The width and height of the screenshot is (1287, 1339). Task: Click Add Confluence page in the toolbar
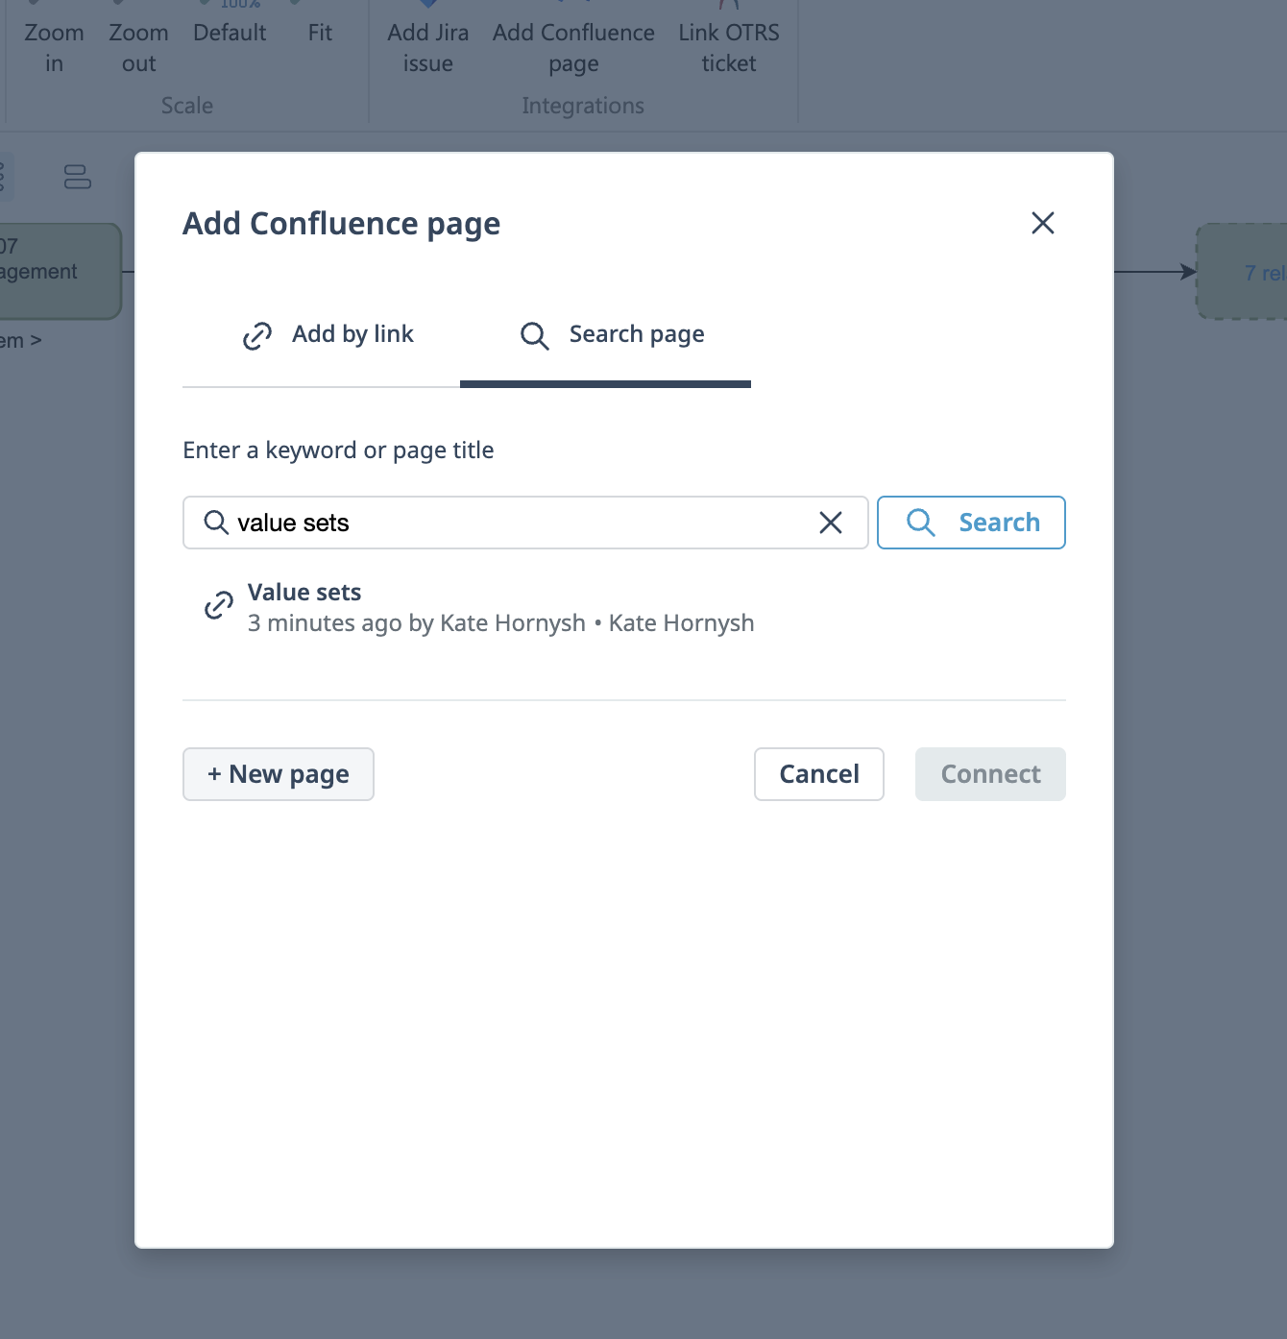click(573, 46)
